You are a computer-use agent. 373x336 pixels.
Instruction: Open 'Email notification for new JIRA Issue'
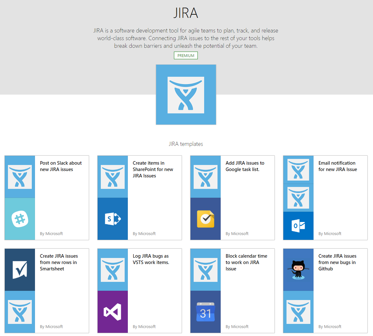pyautogui.click(x=337, y=166)
